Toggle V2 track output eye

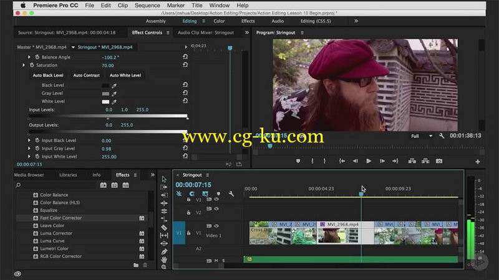(x=216, y=209)
